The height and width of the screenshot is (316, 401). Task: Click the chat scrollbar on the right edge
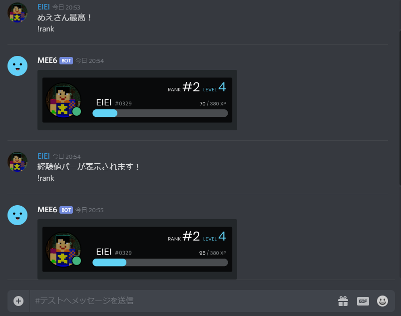[400, 107]
